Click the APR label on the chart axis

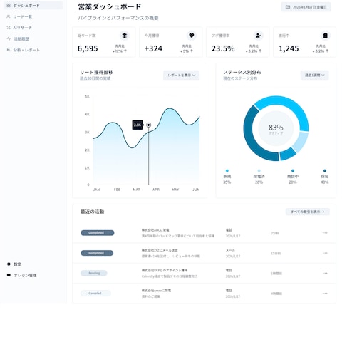(156, 190)
